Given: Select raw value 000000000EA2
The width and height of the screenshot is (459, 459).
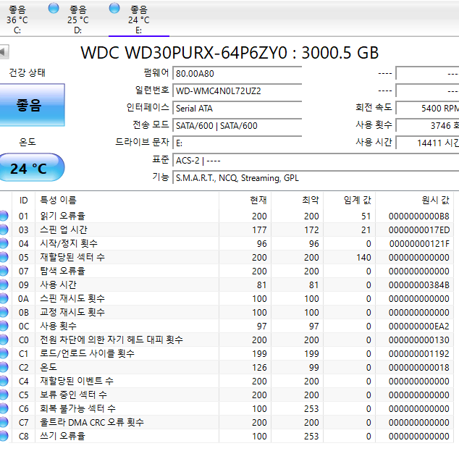Looking at the screenshot, I should coord(419,327).
